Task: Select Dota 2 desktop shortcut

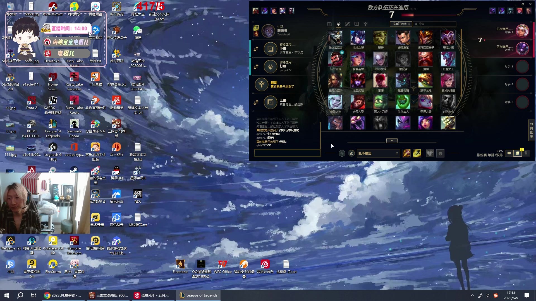Action: [x=32, y=103]
